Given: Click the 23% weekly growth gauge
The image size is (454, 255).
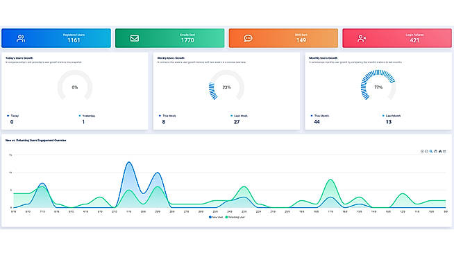Looking at the screenshot, I should 226,86.
